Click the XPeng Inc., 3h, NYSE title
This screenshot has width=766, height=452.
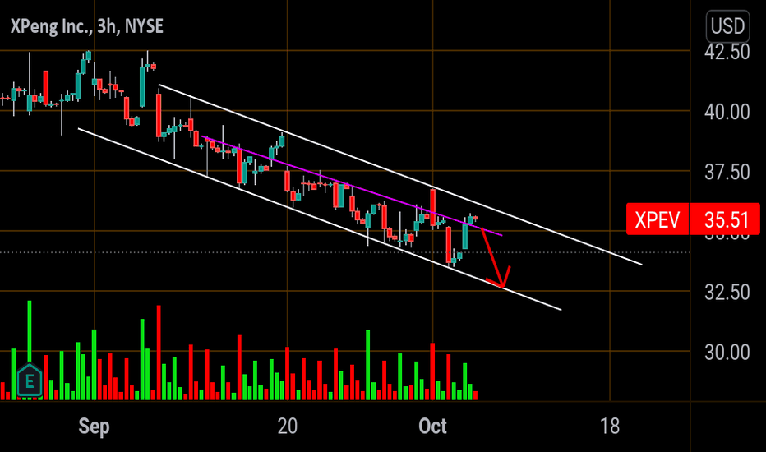pos(87,26)
